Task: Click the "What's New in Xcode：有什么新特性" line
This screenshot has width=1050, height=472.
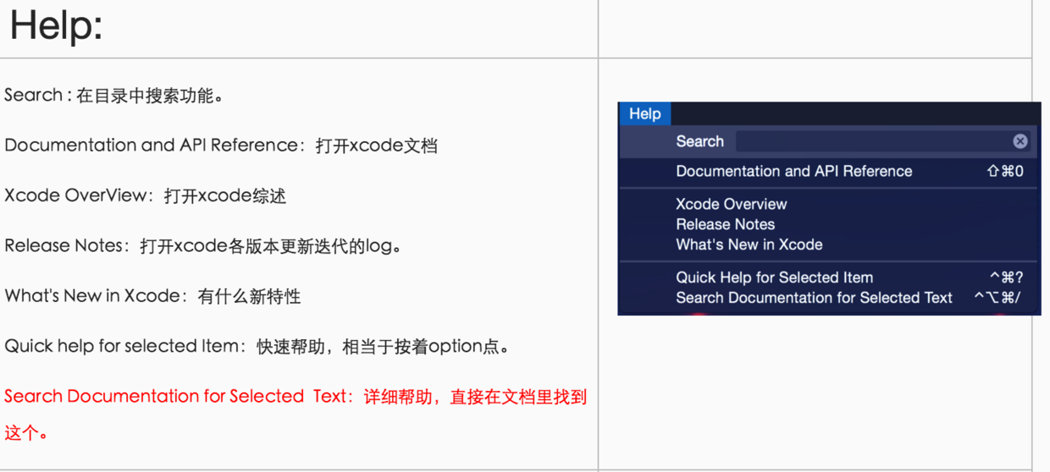Action: pyautogui.click(x=152, y=296)
